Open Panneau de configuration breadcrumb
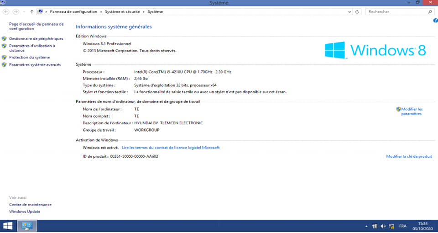438x233 pixels. pos(73,12)
